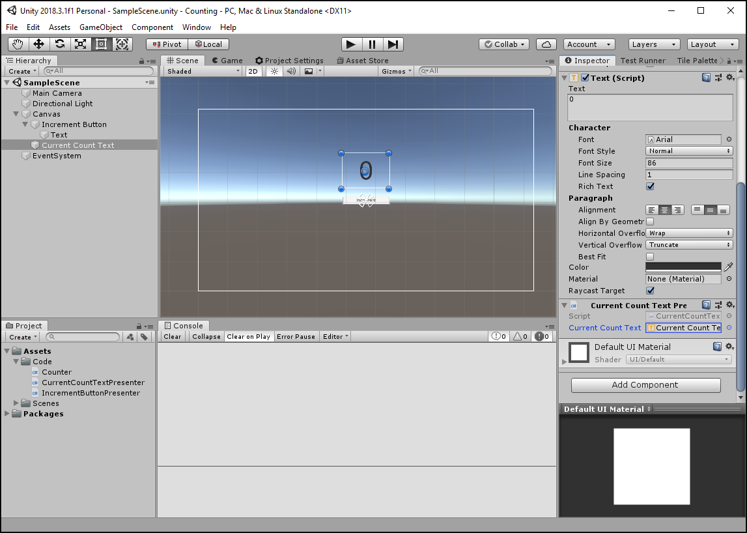Click the Add Component button

(x=645, y=384)
